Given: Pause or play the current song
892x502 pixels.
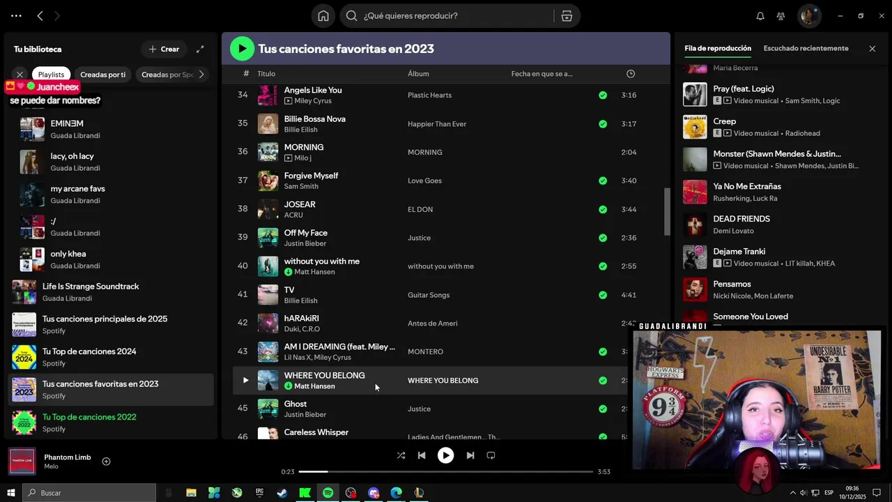Looking at the screenshot, I should click(445, 455).
